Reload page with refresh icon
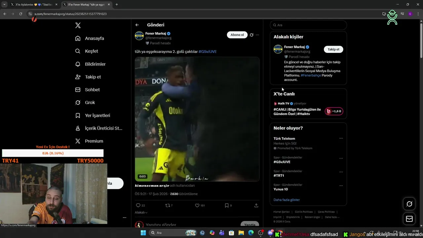Image resolution: width=423 pixels, height=238 pixels. (20, 14)
